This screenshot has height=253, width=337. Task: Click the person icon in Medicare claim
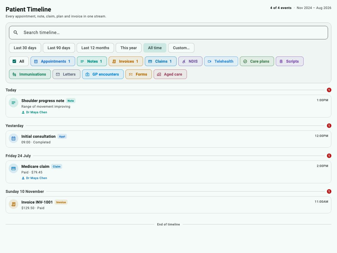pos(23,178)
